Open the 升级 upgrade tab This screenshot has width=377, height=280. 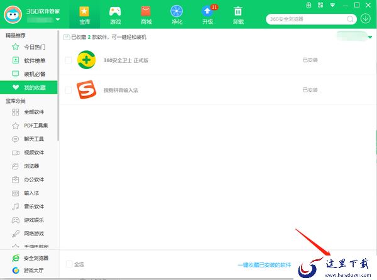(x=208, y=15)
